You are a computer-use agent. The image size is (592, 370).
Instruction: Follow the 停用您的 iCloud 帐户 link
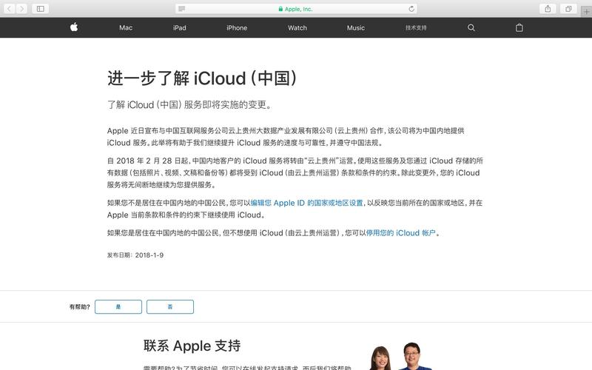pyautogui.click(x=400, y=233)
